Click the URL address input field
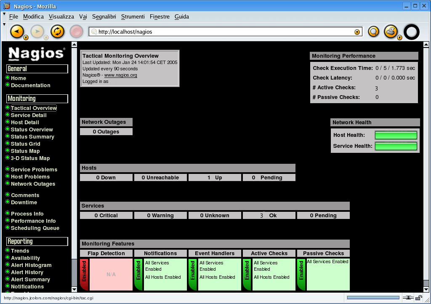 (x=226, y=32)
